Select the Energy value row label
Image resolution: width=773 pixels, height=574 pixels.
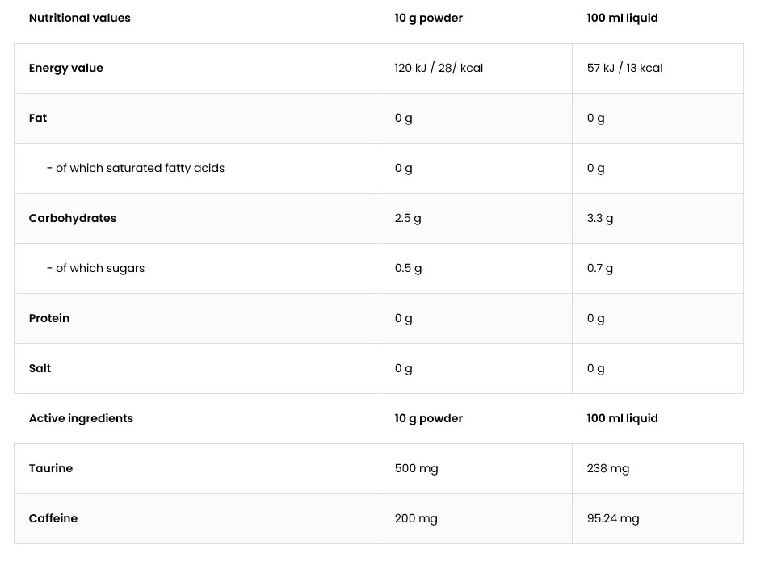click(65, 68)
